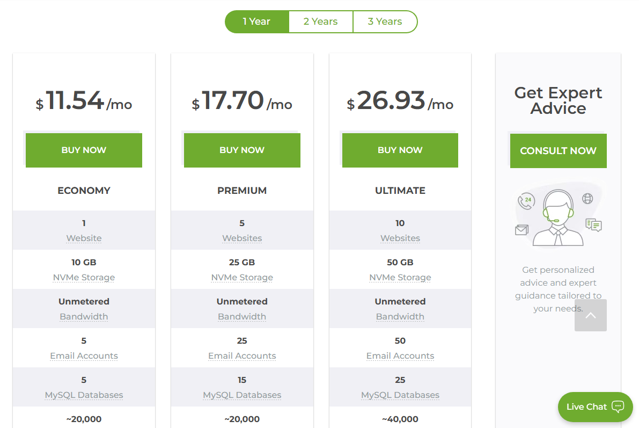The height and width of the screenshot is (428, 639).
Task: Click BUY NOW under the Ultimate plan
Action: coord(400,150)
